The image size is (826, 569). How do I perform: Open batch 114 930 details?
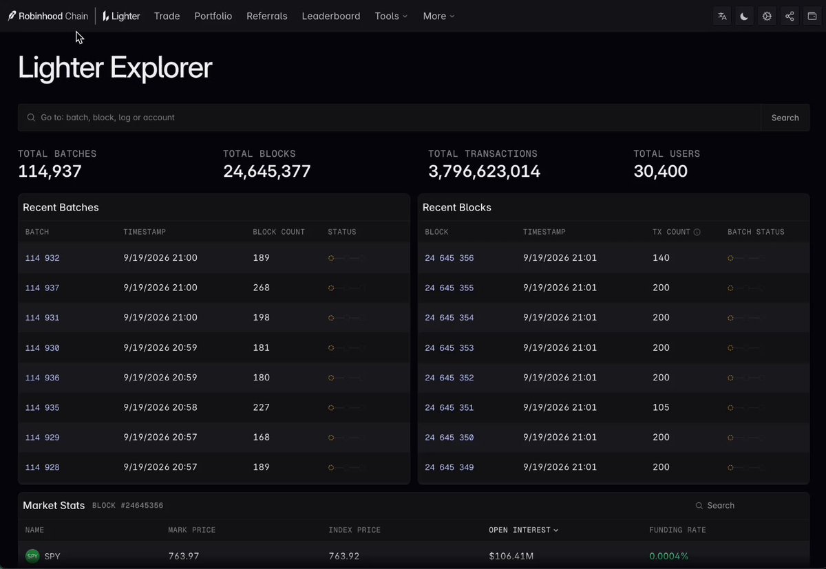coord(43,347)
